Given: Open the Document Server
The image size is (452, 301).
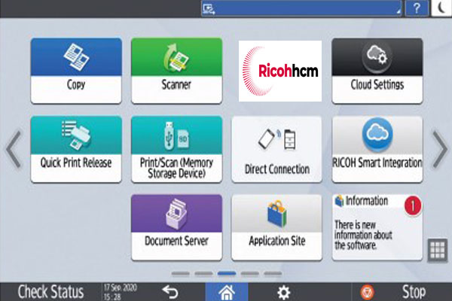Looking at the screenshot, I should pos(176,227).
